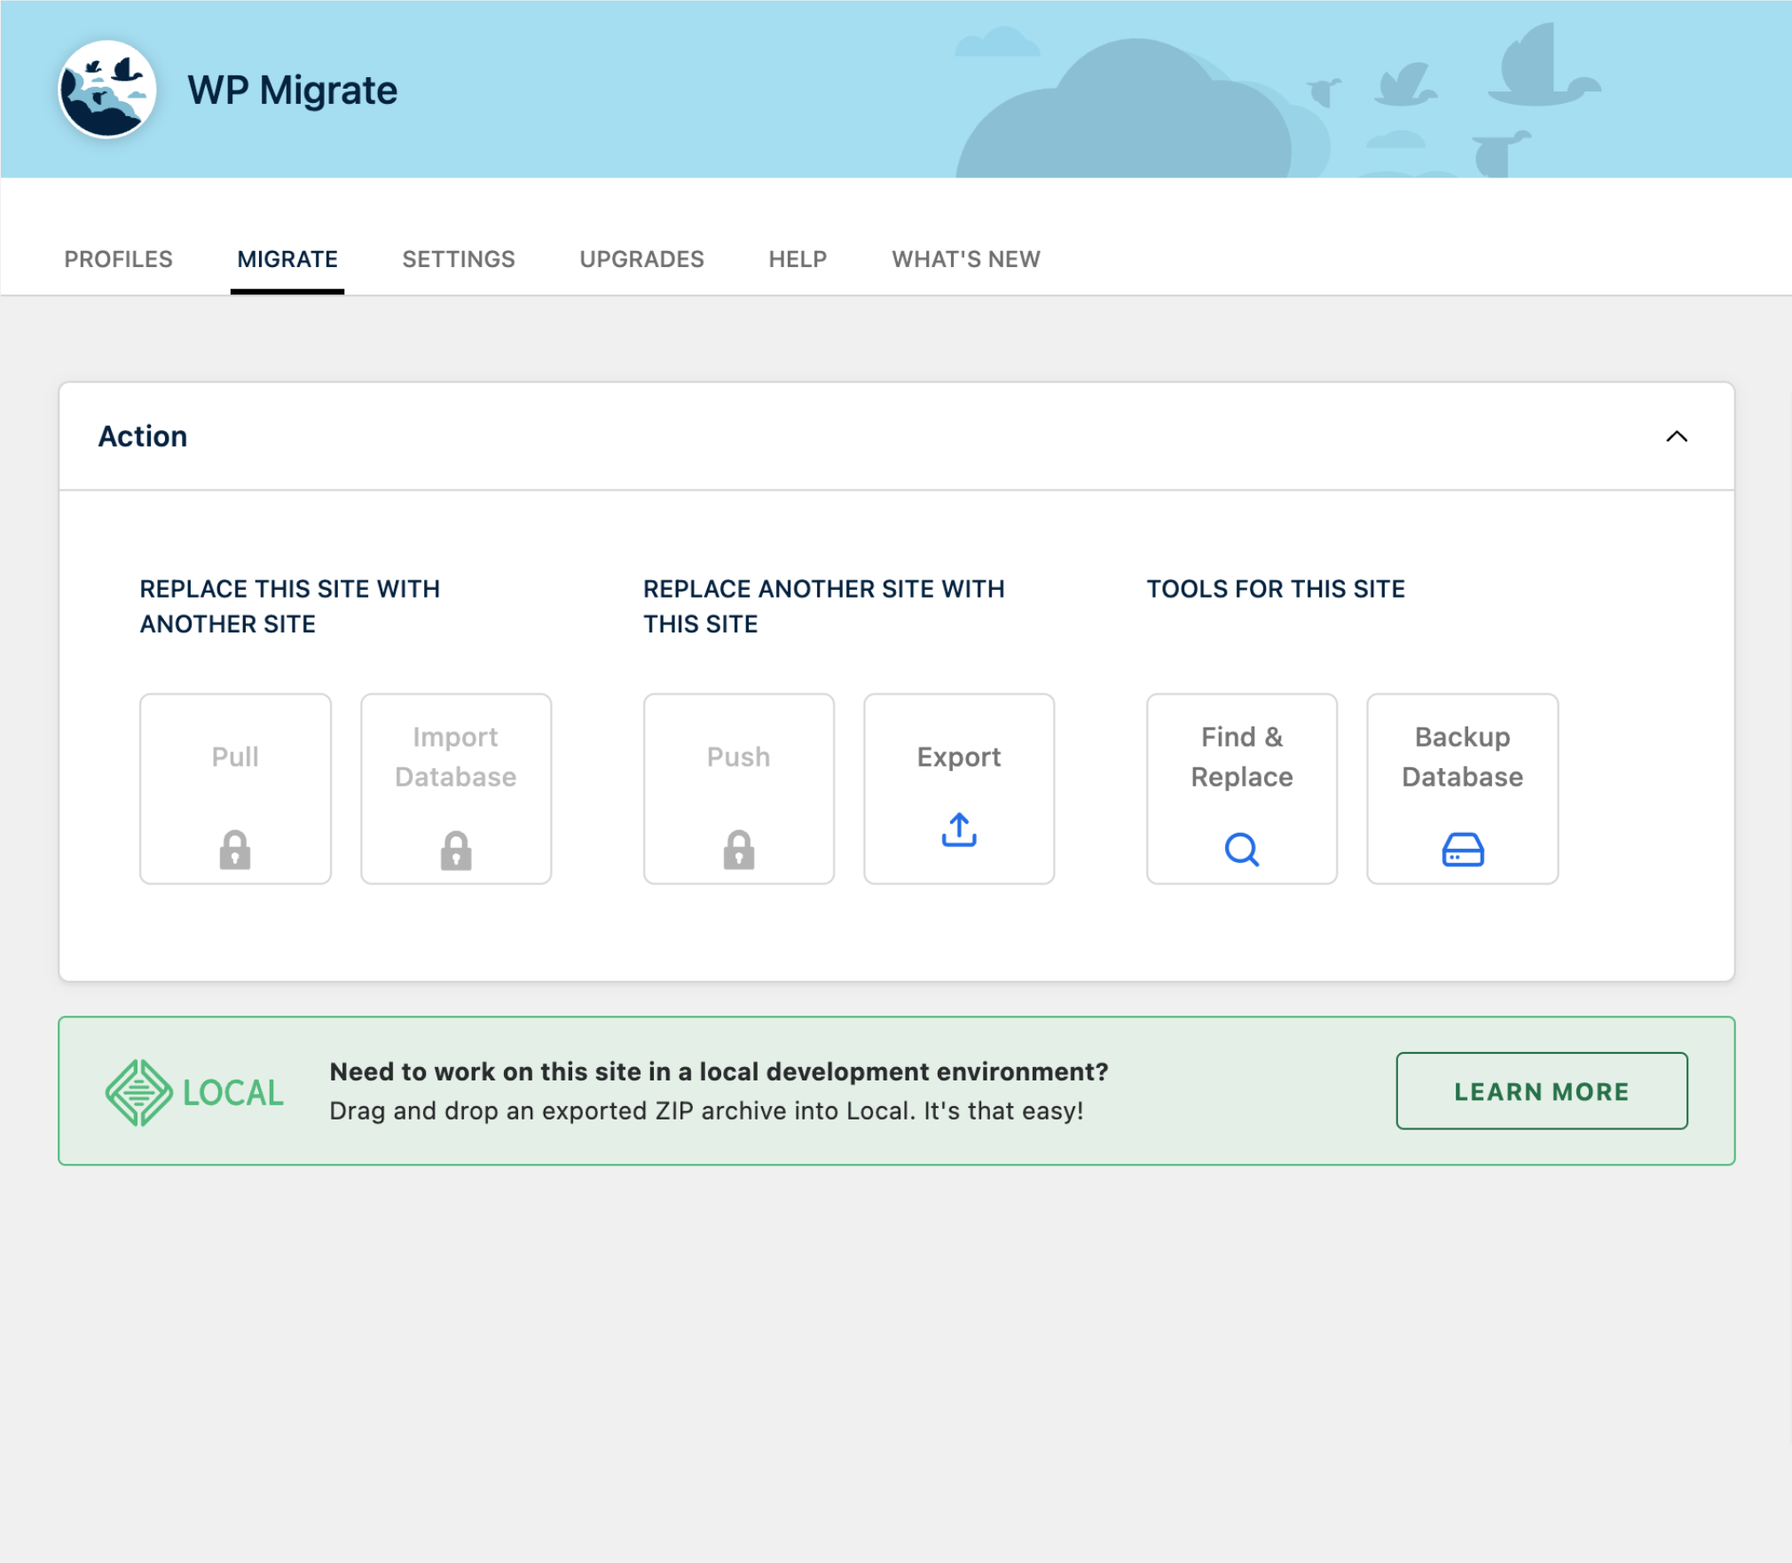Screen dimensions: 1792x1563
Task: Click the MIGRATE tab label
Action: (287, 259)
